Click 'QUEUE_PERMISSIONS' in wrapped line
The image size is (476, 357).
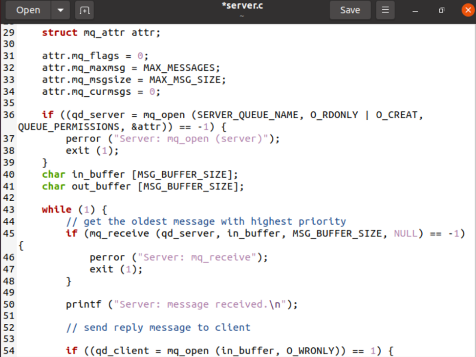click(68, 127)
